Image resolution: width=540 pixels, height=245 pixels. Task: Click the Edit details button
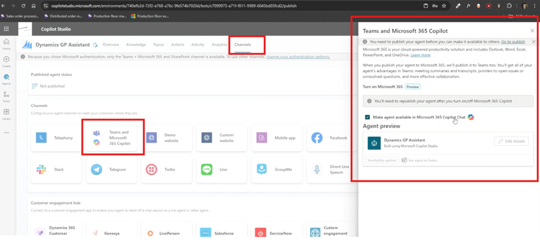click(512, 141)
